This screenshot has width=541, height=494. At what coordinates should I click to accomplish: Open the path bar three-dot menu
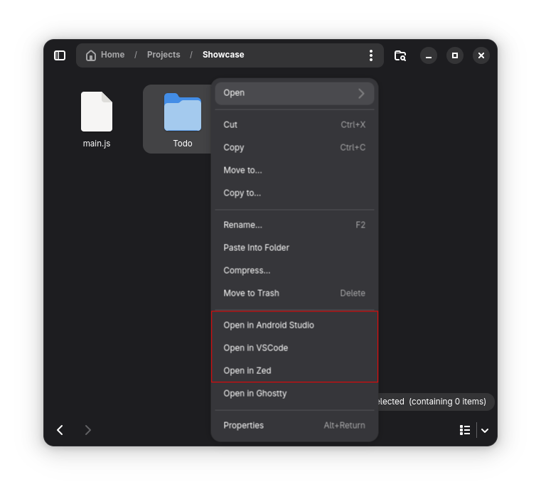pos(371,55)
